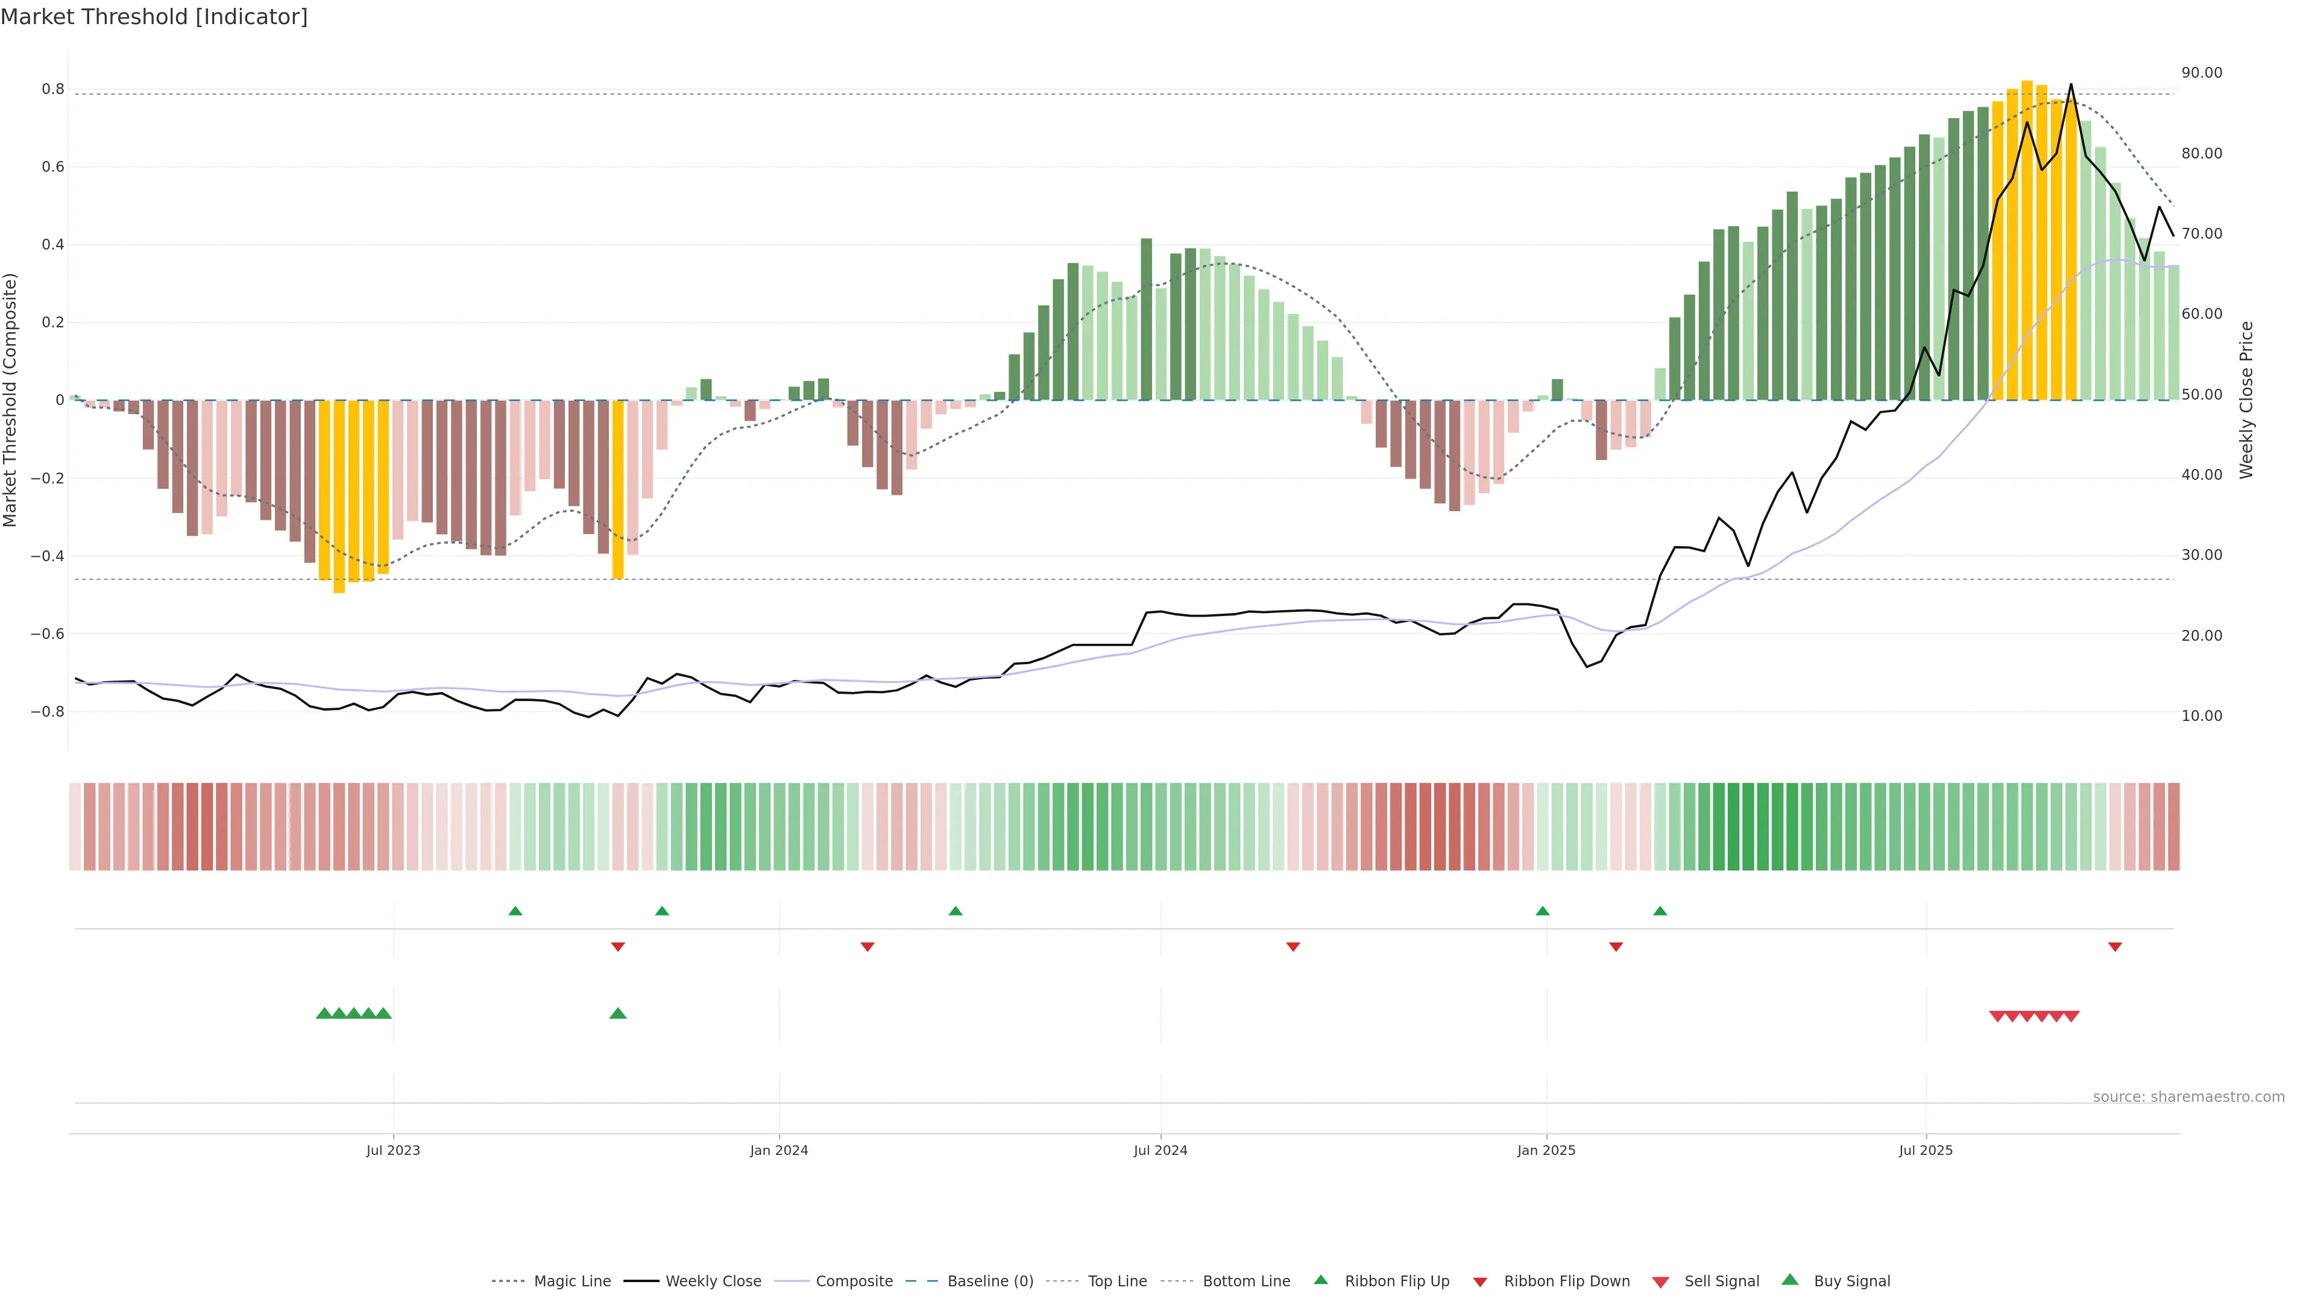Click the lone buy signal marker near October 2023
The width and height of the screenshot is (2315, 1302).
tap(617, 1013)
